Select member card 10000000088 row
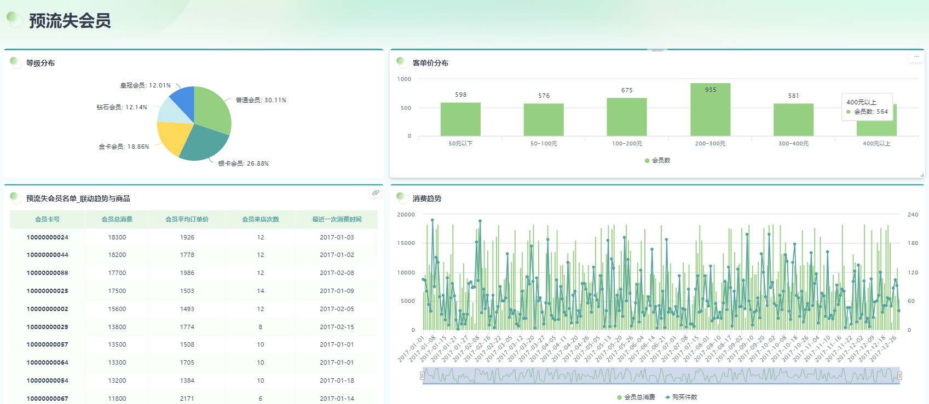This screenshot has height=404, width=929. tap(194, 273)
